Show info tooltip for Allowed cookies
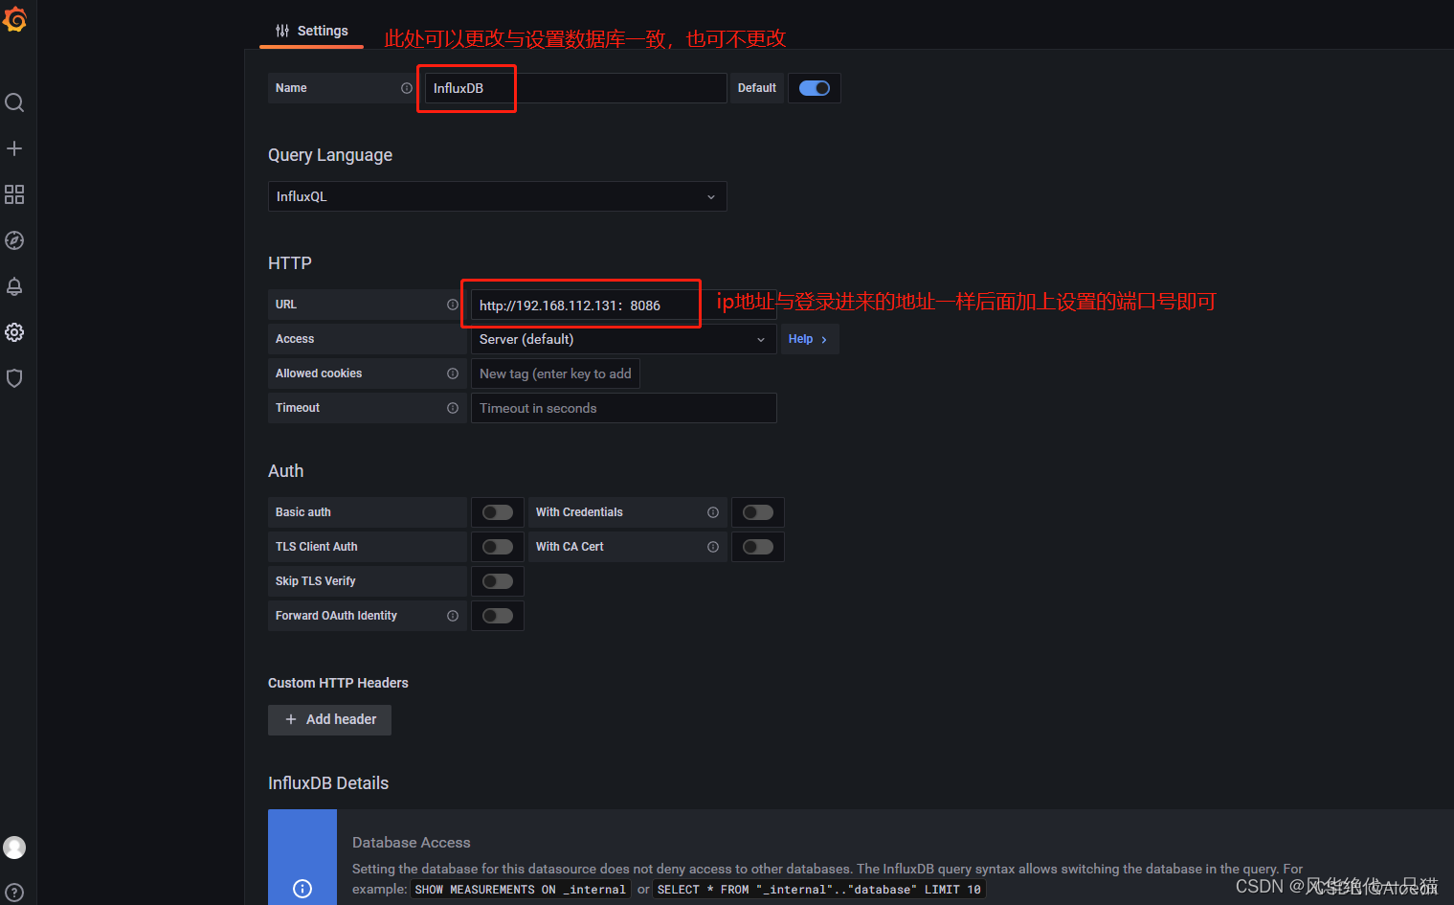 tap(453, 373)
